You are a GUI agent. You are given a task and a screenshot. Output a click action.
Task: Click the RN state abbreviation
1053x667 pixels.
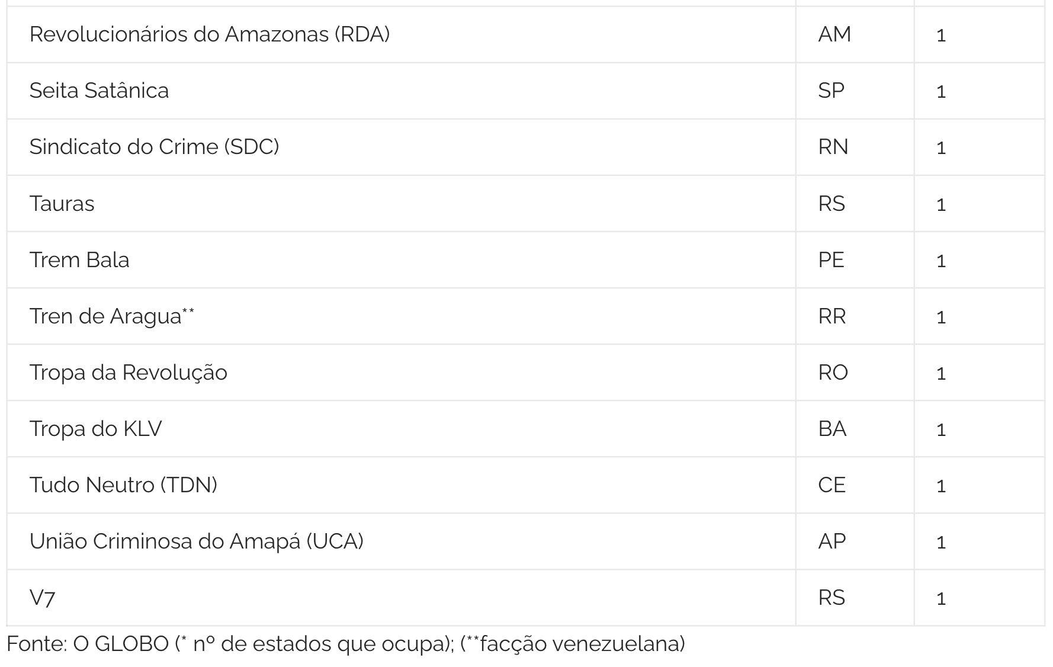[833, 147]
